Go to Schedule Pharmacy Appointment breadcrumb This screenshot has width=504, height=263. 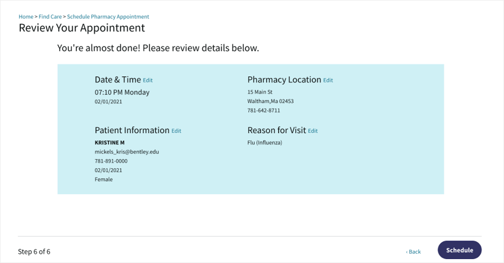click(108, 17)
